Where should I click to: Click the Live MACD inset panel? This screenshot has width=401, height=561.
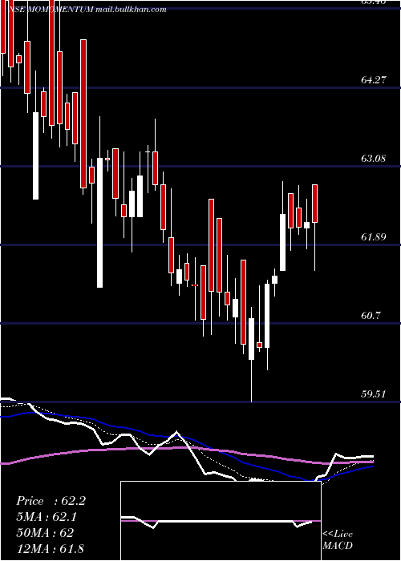click(221, 521)
